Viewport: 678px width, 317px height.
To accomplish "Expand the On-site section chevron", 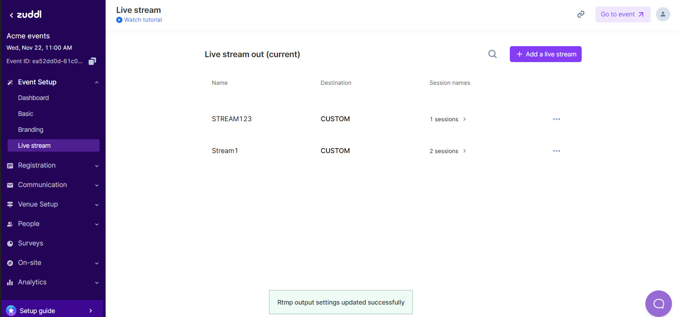I will pos(97,263).
